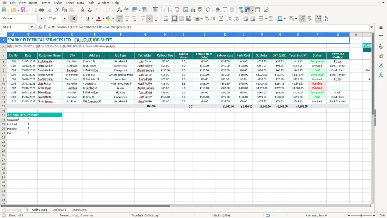Click the zoom in plus button
Screen dimensions: 387x218
click(x=374, y=215)
